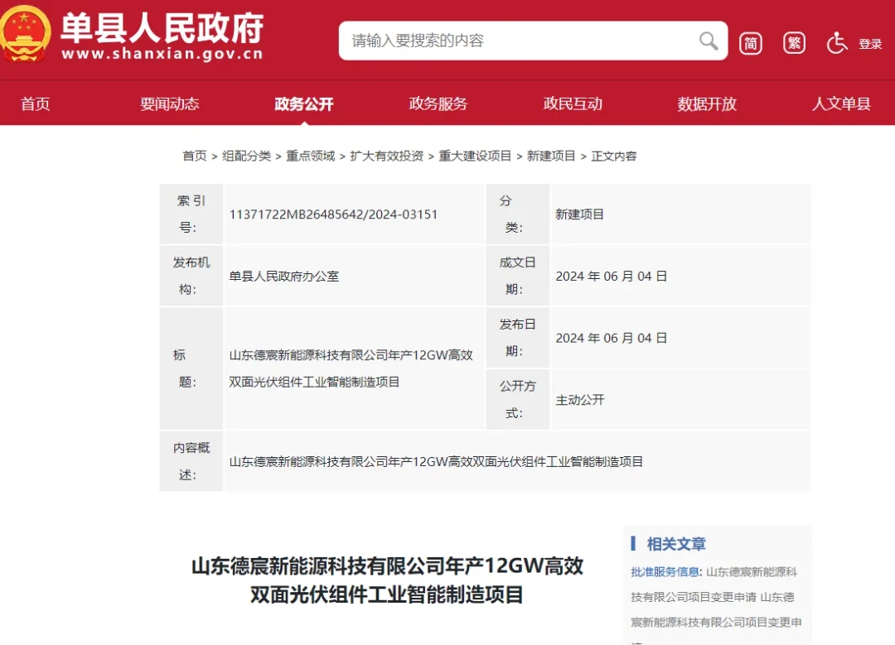Click the main article headline
The width and height of the screenshot is (895, 645).
pos(387,580)
